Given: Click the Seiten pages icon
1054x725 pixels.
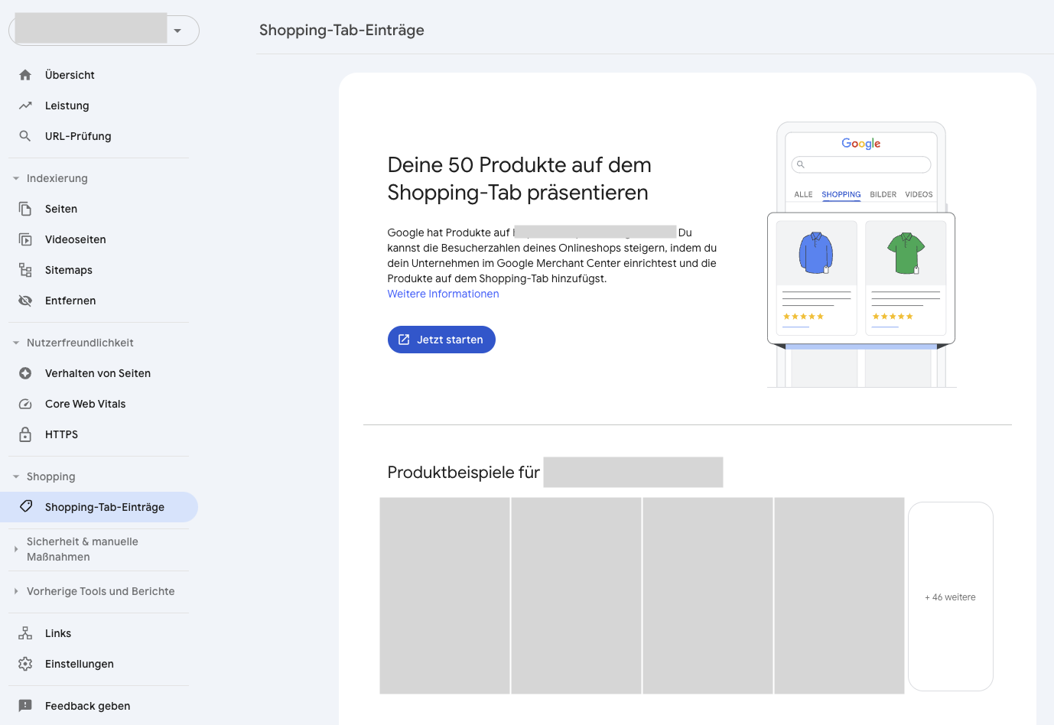Looking at the screenshot, I should click(25, 209).
